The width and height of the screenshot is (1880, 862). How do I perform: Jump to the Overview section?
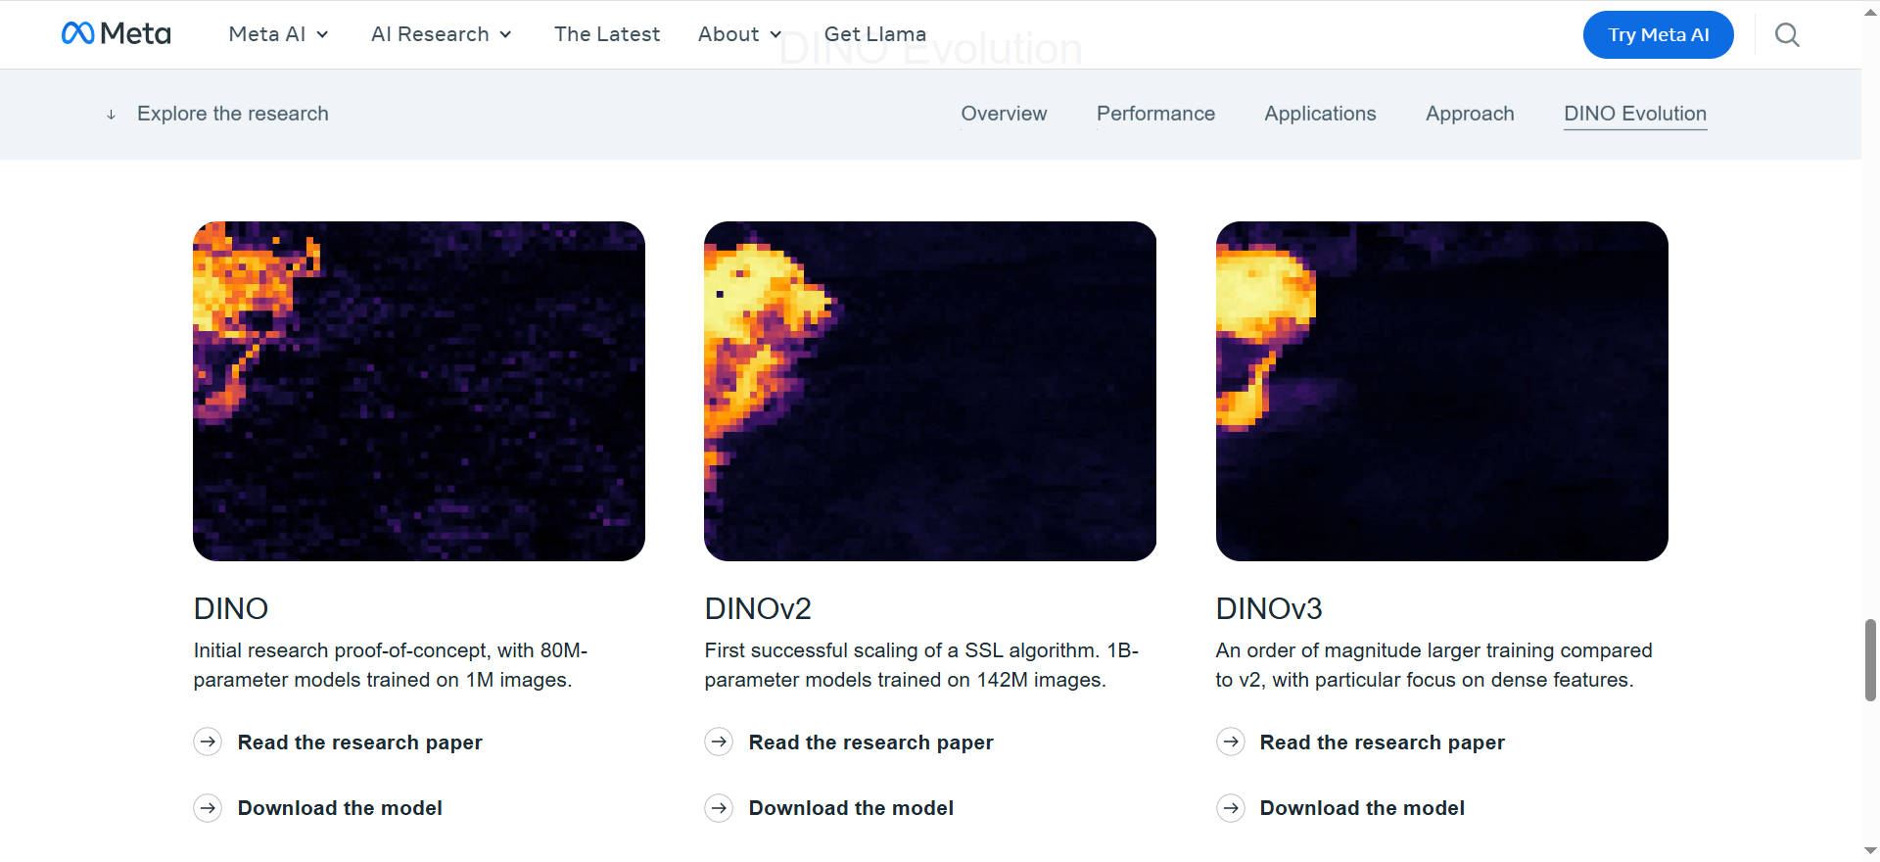click(x=1004, y=114)
